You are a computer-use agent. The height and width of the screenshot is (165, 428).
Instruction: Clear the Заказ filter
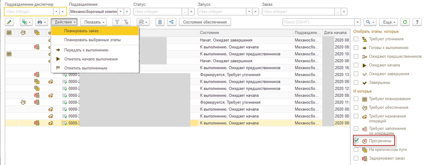click(x=344, y=11)
